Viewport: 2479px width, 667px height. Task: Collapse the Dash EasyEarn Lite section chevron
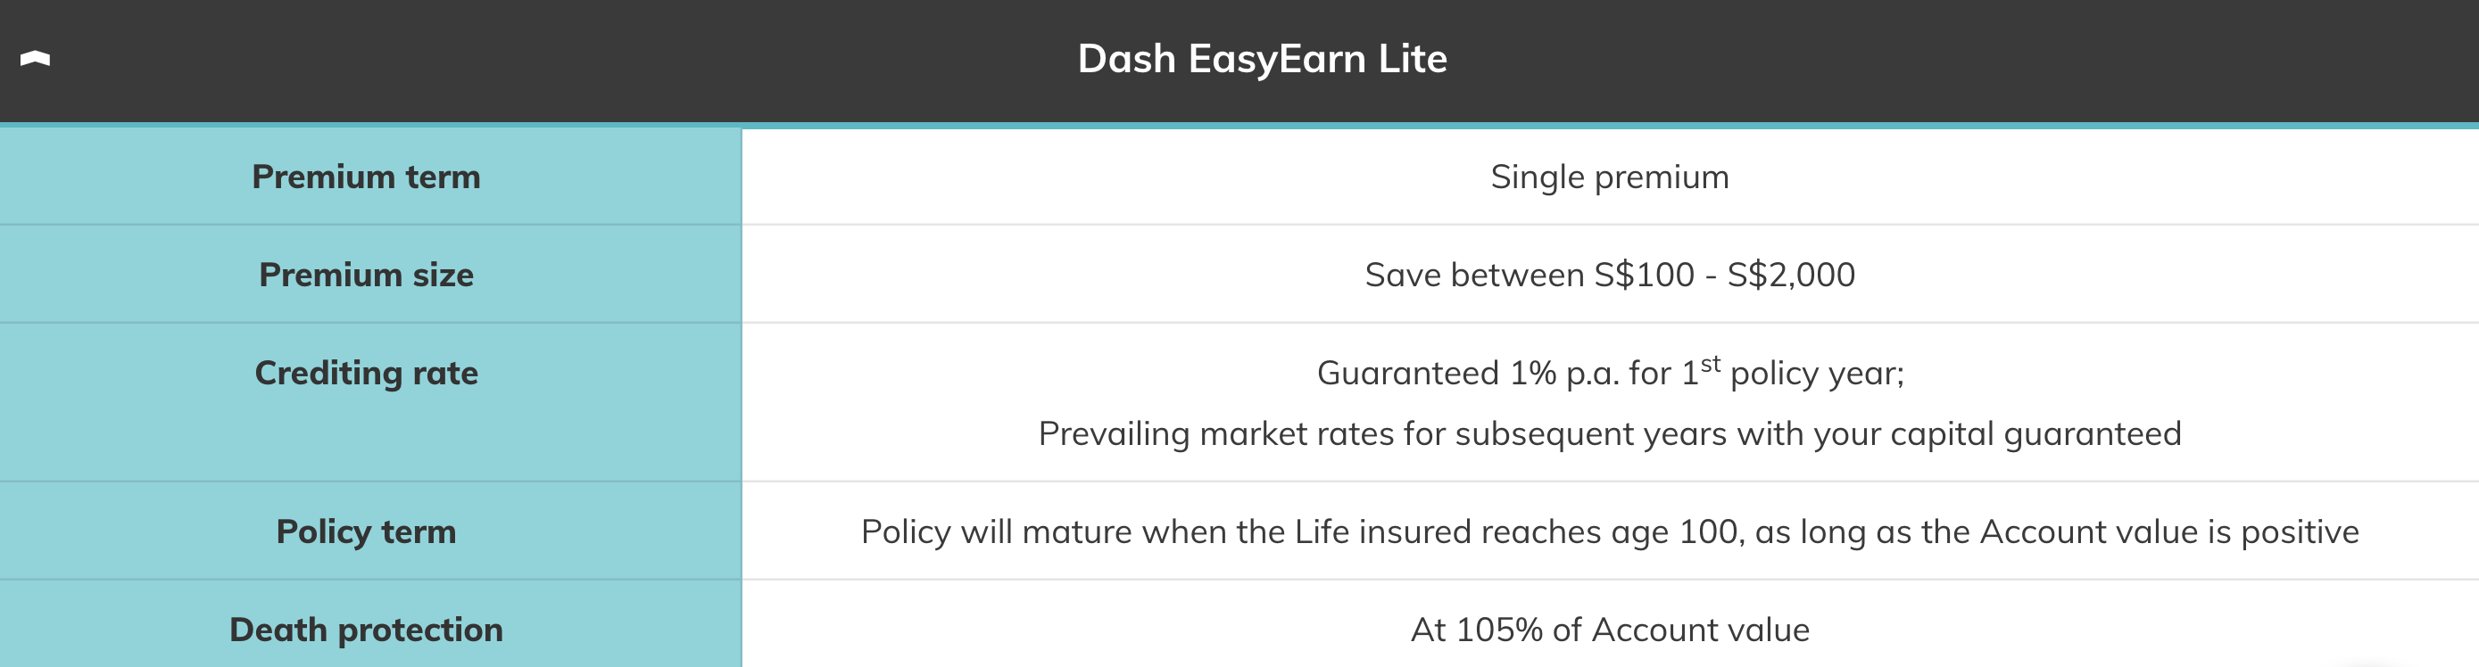[35, 60]
